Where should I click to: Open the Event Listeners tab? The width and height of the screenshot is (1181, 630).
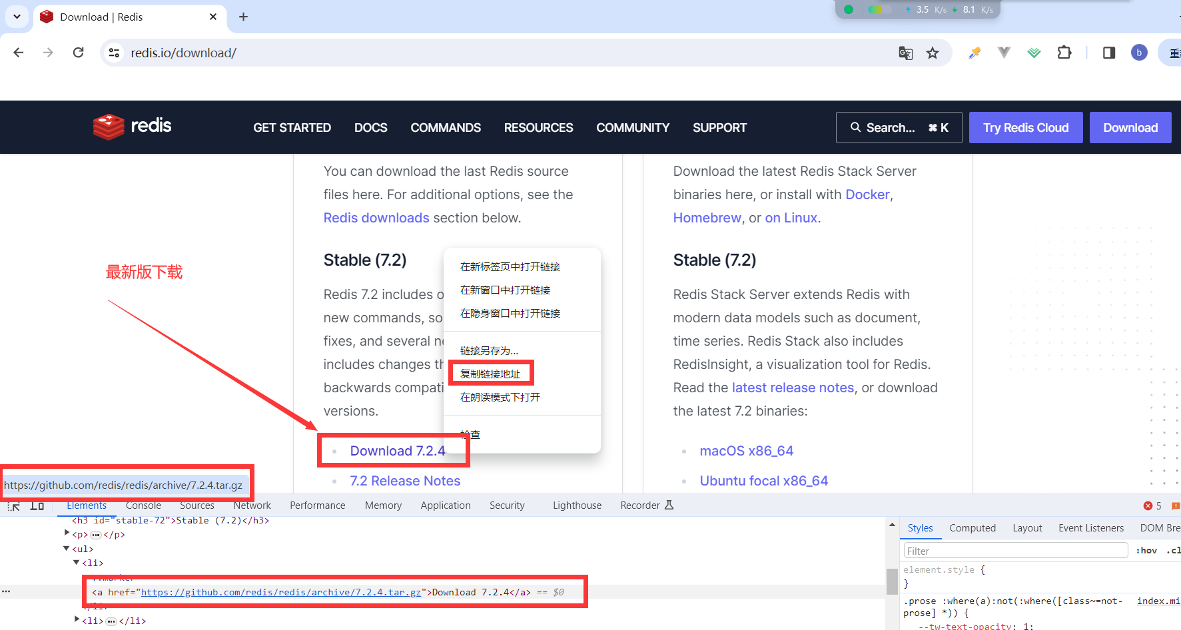coord(1091,528)
